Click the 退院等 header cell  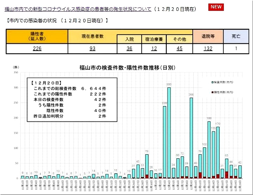[208, 36]
